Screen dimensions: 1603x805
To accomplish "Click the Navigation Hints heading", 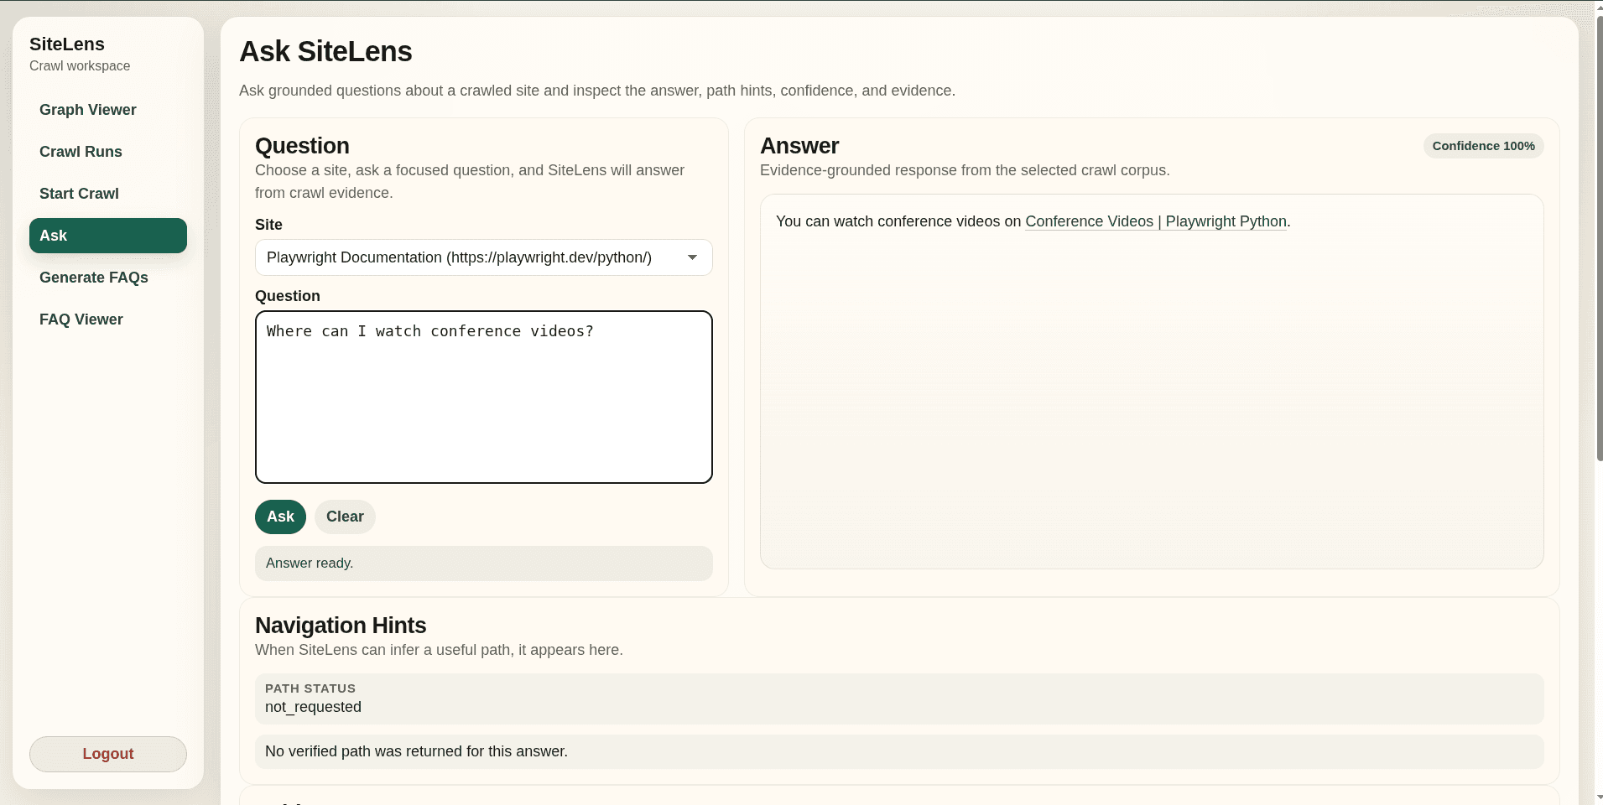I will (x=341, y=626).
